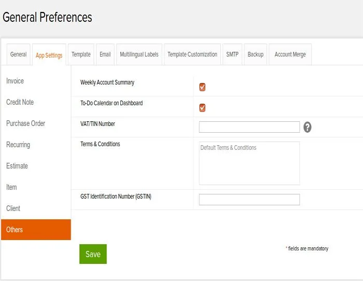Image resolution: width=363 pixels, height=281 pixels.
Task: Click the Weekly Account Summary label
Action: (x=107, y=82)
